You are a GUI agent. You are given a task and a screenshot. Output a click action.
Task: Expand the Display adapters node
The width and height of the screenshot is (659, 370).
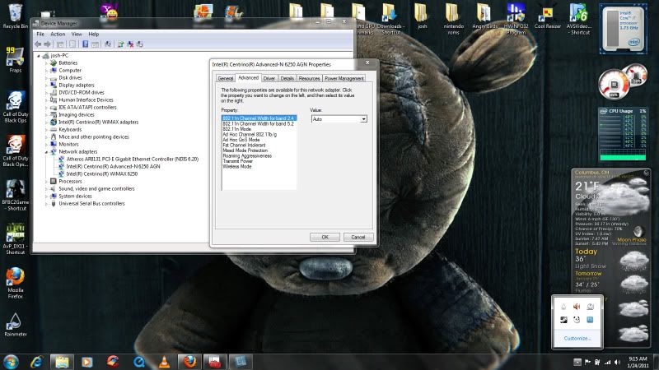click(46, 86)
